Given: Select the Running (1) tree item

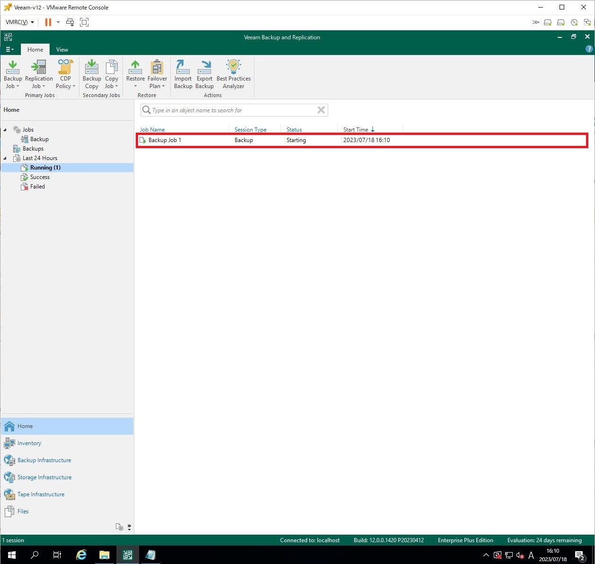Looking at the screenshot, I should pyautogui.click(x=45, y=168).
